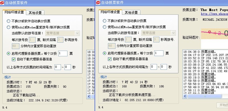Click 投票成功 value 155 in left window
This screenshot has height=111, width=228.
28,87
